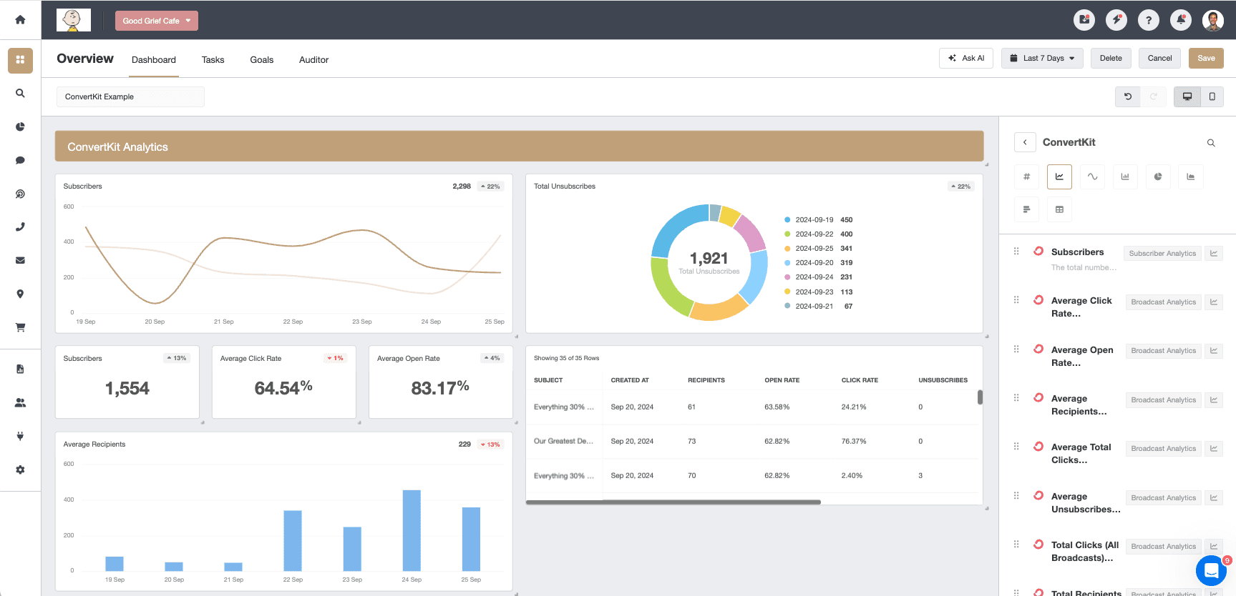This screenshot has width=1236, height=596.
Task: Choose the table widget type icon
Action: 1059,209
